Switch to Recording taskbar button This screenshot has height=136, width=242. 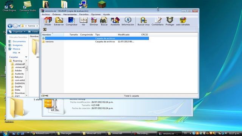[144, 133]
